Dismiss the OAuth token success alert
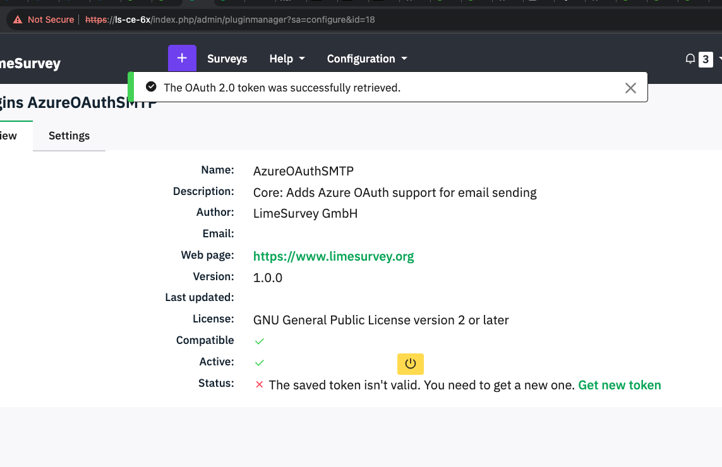Image resolution: width=722 pixels, height=467 pixels. [630, 88]
